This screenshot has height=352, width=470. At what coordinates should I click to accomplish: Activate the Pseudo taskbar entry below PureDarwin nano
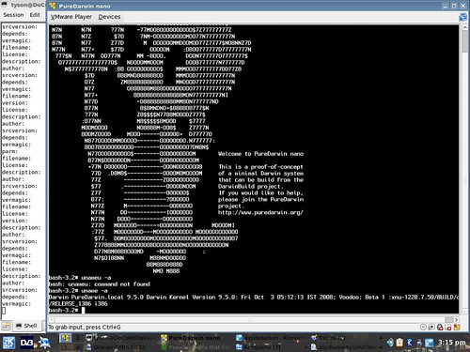pyautogui.click(x=196, y=347)
